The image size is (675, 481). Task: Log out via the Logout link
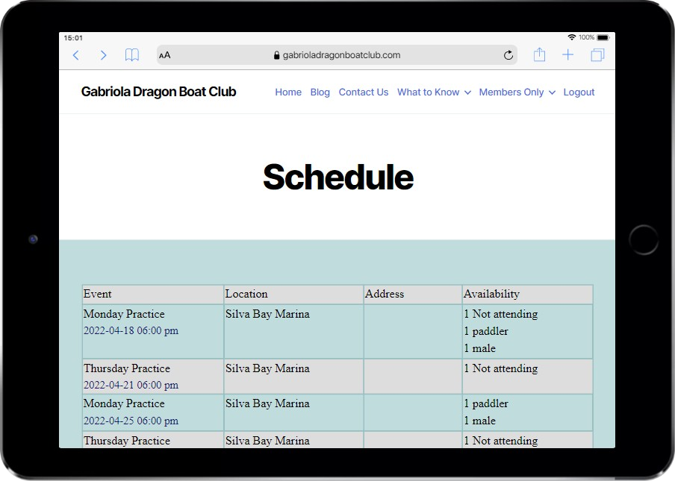click(x=579, y=92)
